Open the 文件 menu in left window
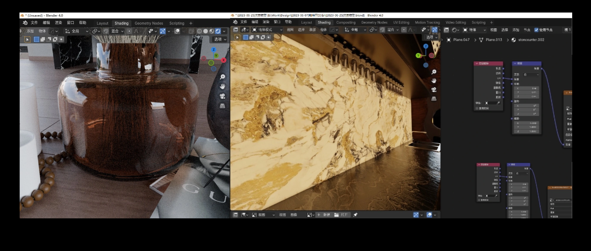591x251 pixels. (x=34, y=23)
